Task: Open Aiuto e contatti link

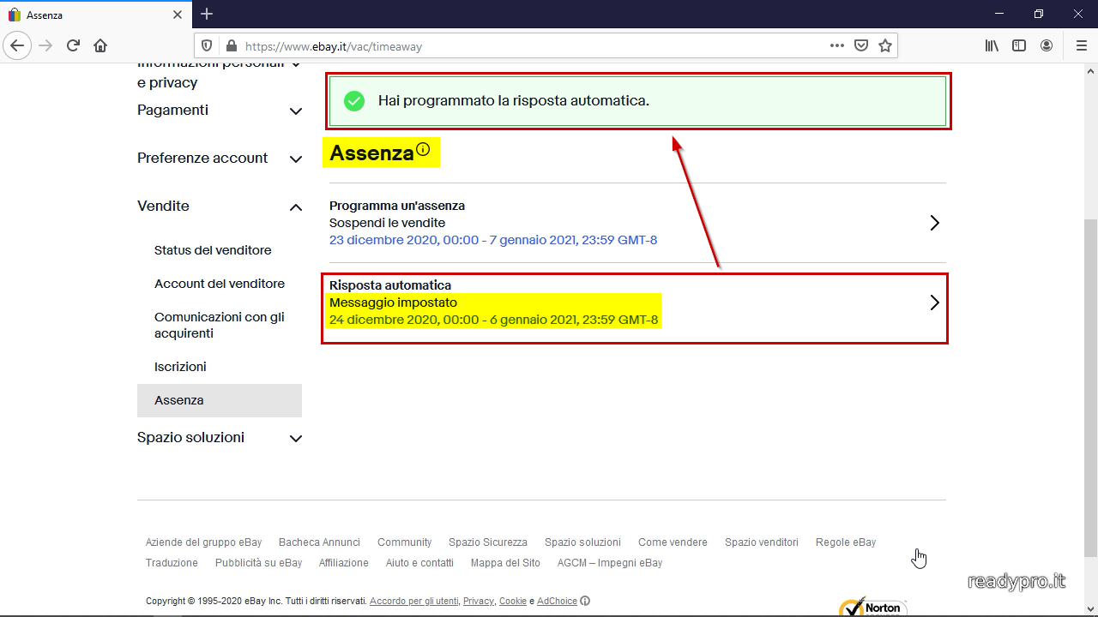Action: [x=419, y=563]
